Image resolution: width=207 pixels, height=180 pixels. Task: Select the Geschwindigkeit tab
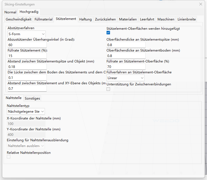pyautogui.click(x=19, y=19)
